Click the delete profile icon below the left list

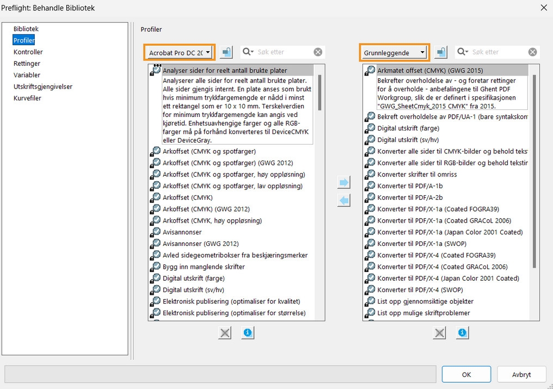point(225,332)
